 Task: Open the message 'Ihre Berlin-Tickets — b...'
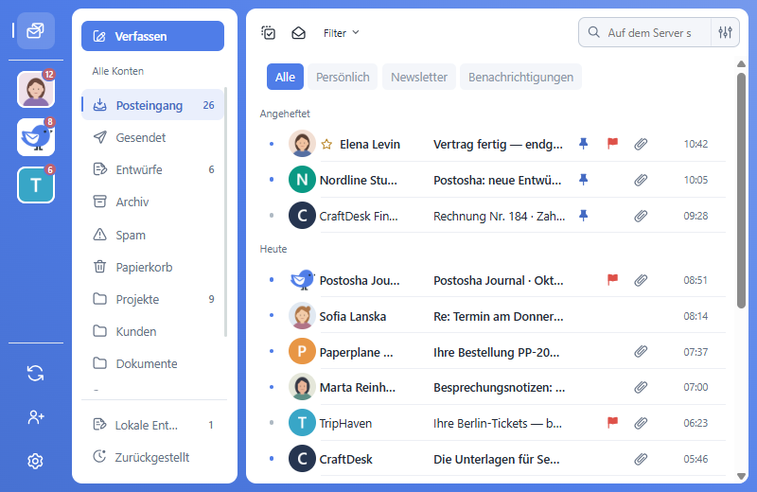click(498, 424)
